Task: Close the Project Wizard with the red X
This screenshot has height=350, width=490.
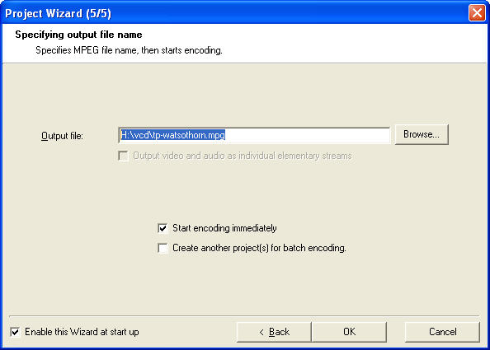Action: click(x=477, y=13)
